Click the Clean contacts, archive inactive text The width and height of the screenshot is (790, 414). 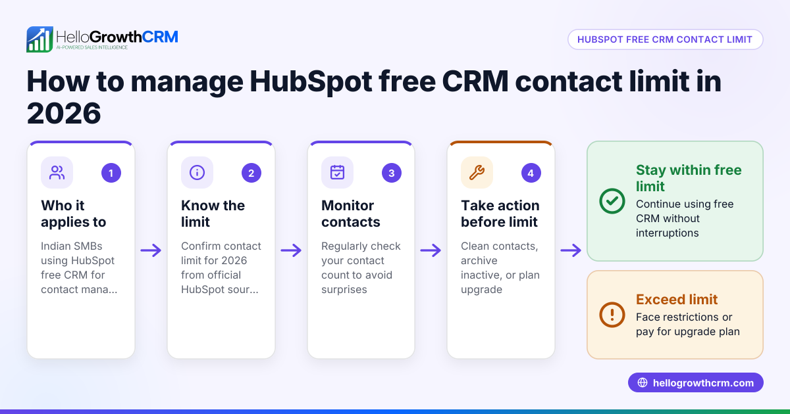[x=500, y=267]
